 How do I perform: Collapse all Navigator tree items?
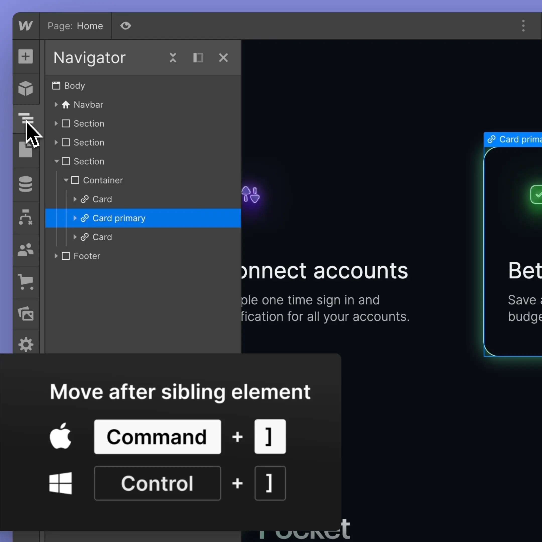[x=173, y=58]
